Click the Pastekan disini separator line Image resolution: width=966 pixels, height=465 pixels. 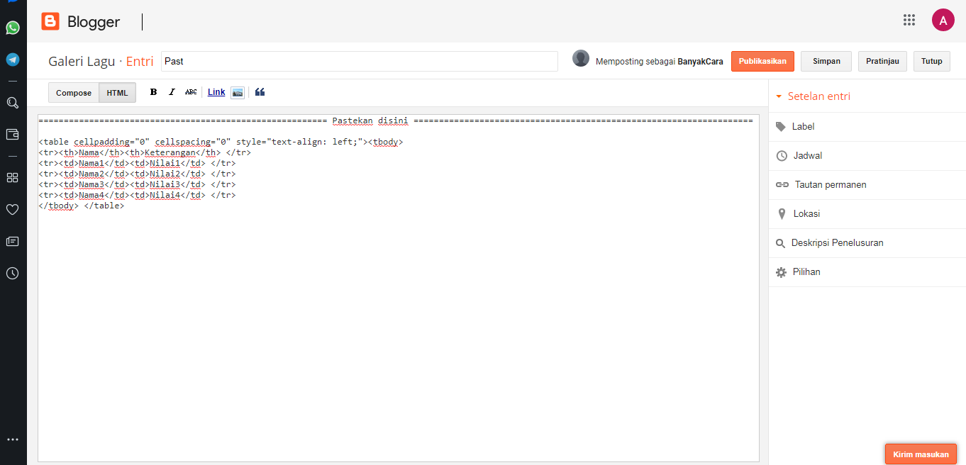coord(396,121)
